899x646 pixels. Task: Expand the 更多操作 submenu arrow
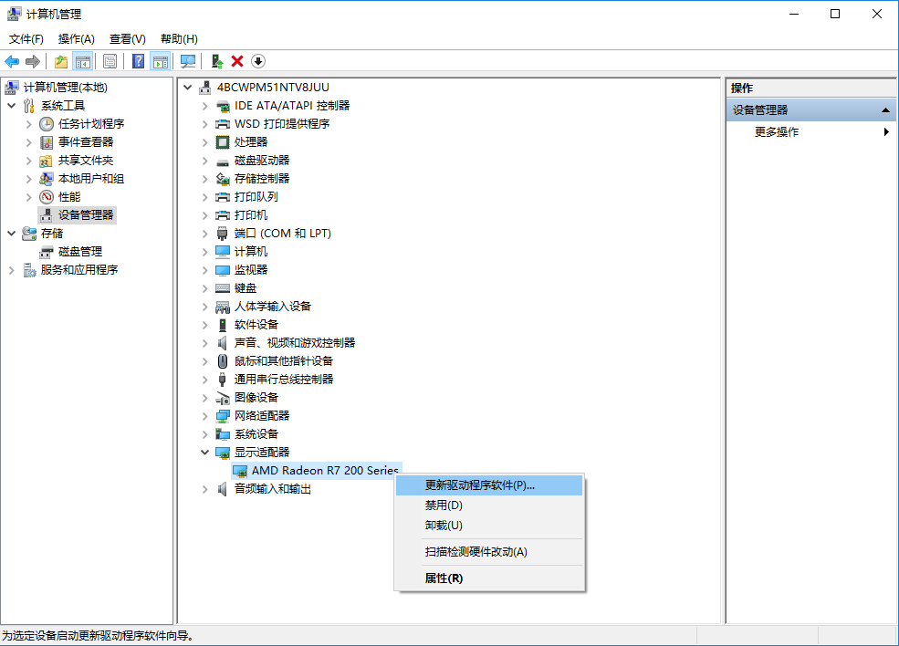(x=885, y=130)
